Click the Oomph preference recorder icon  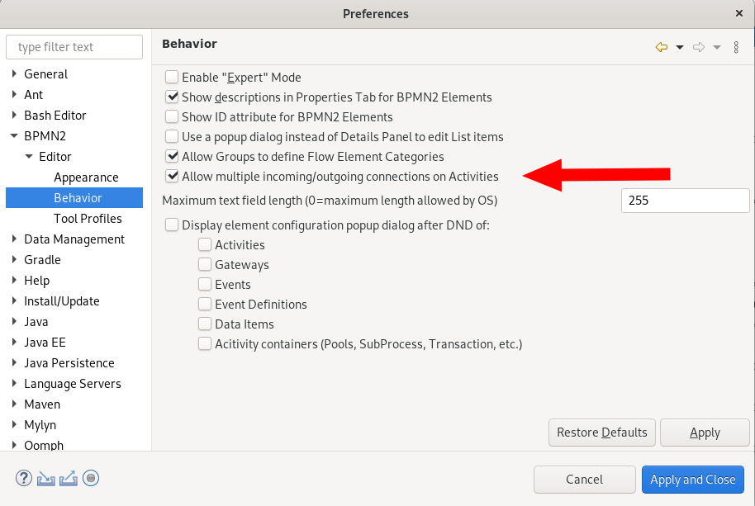pos(91,478)
